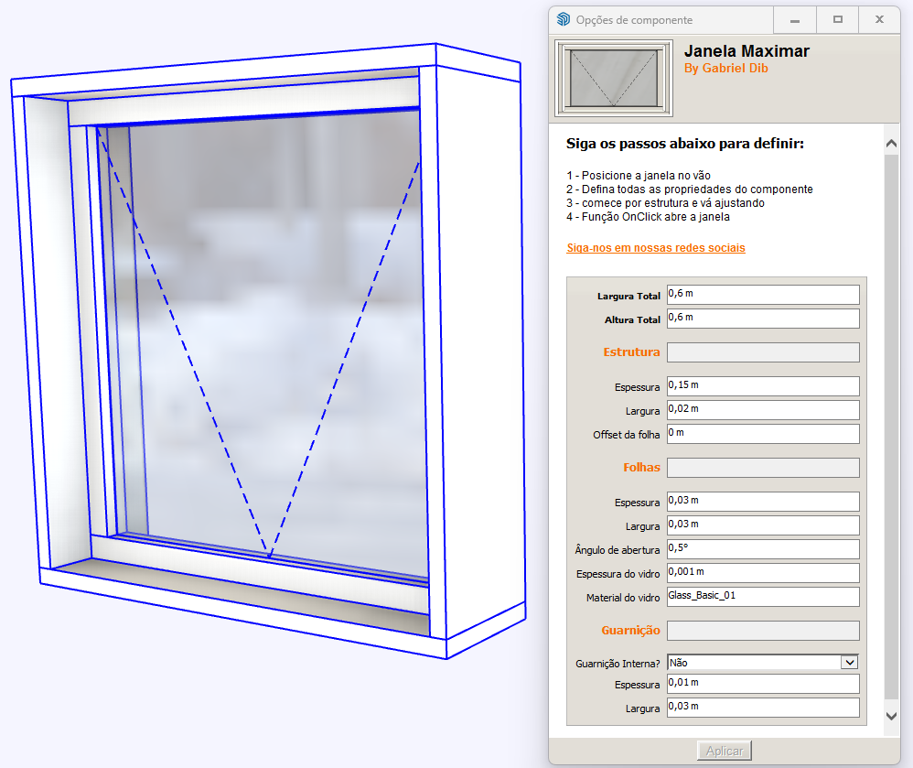This screenshot has width=913, height=768.
Task: Edit the Altura Total value field
Action: click(763, 319)
